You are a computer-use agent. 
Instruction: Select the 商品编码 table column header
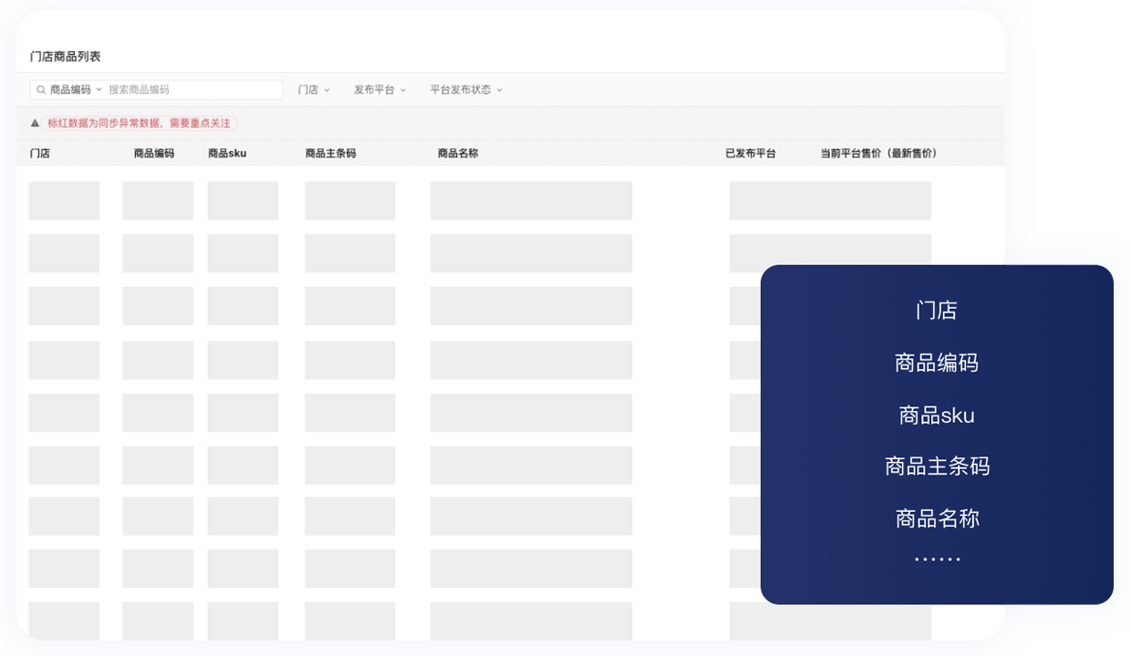tap(154, 153)
